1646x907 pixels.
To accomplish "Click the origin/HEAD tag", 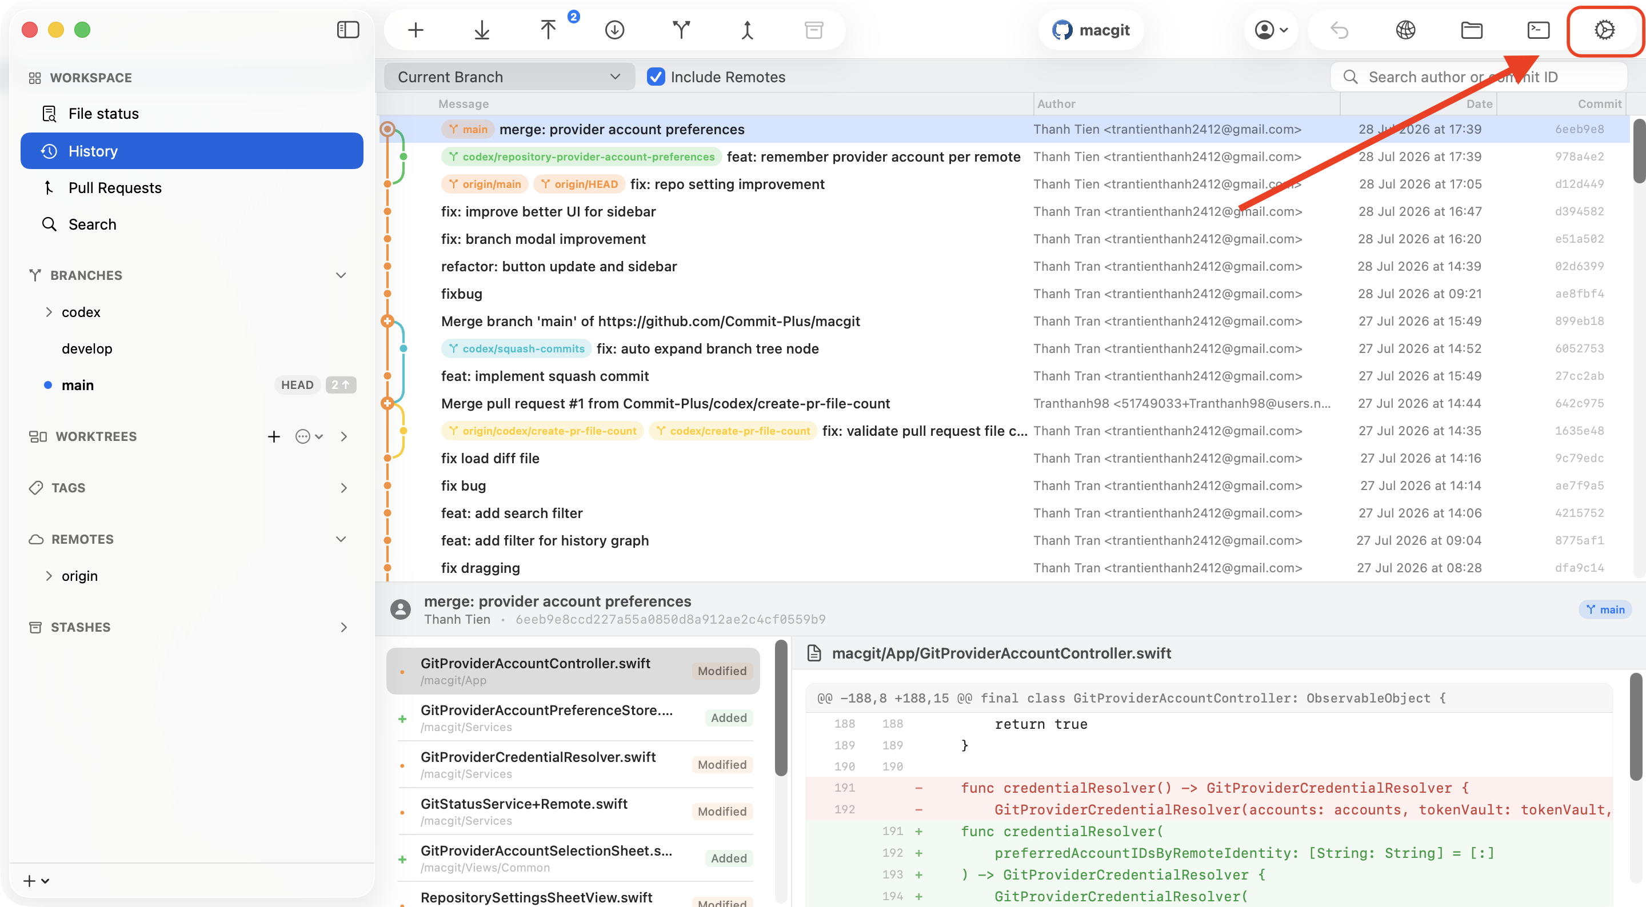I will (x=579, y=184).
